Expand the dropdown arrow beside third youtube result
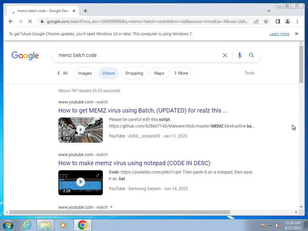 coord(111,207)
